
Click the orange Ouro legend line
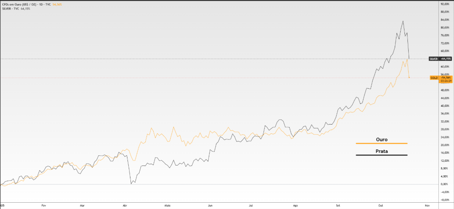(382, 144)
